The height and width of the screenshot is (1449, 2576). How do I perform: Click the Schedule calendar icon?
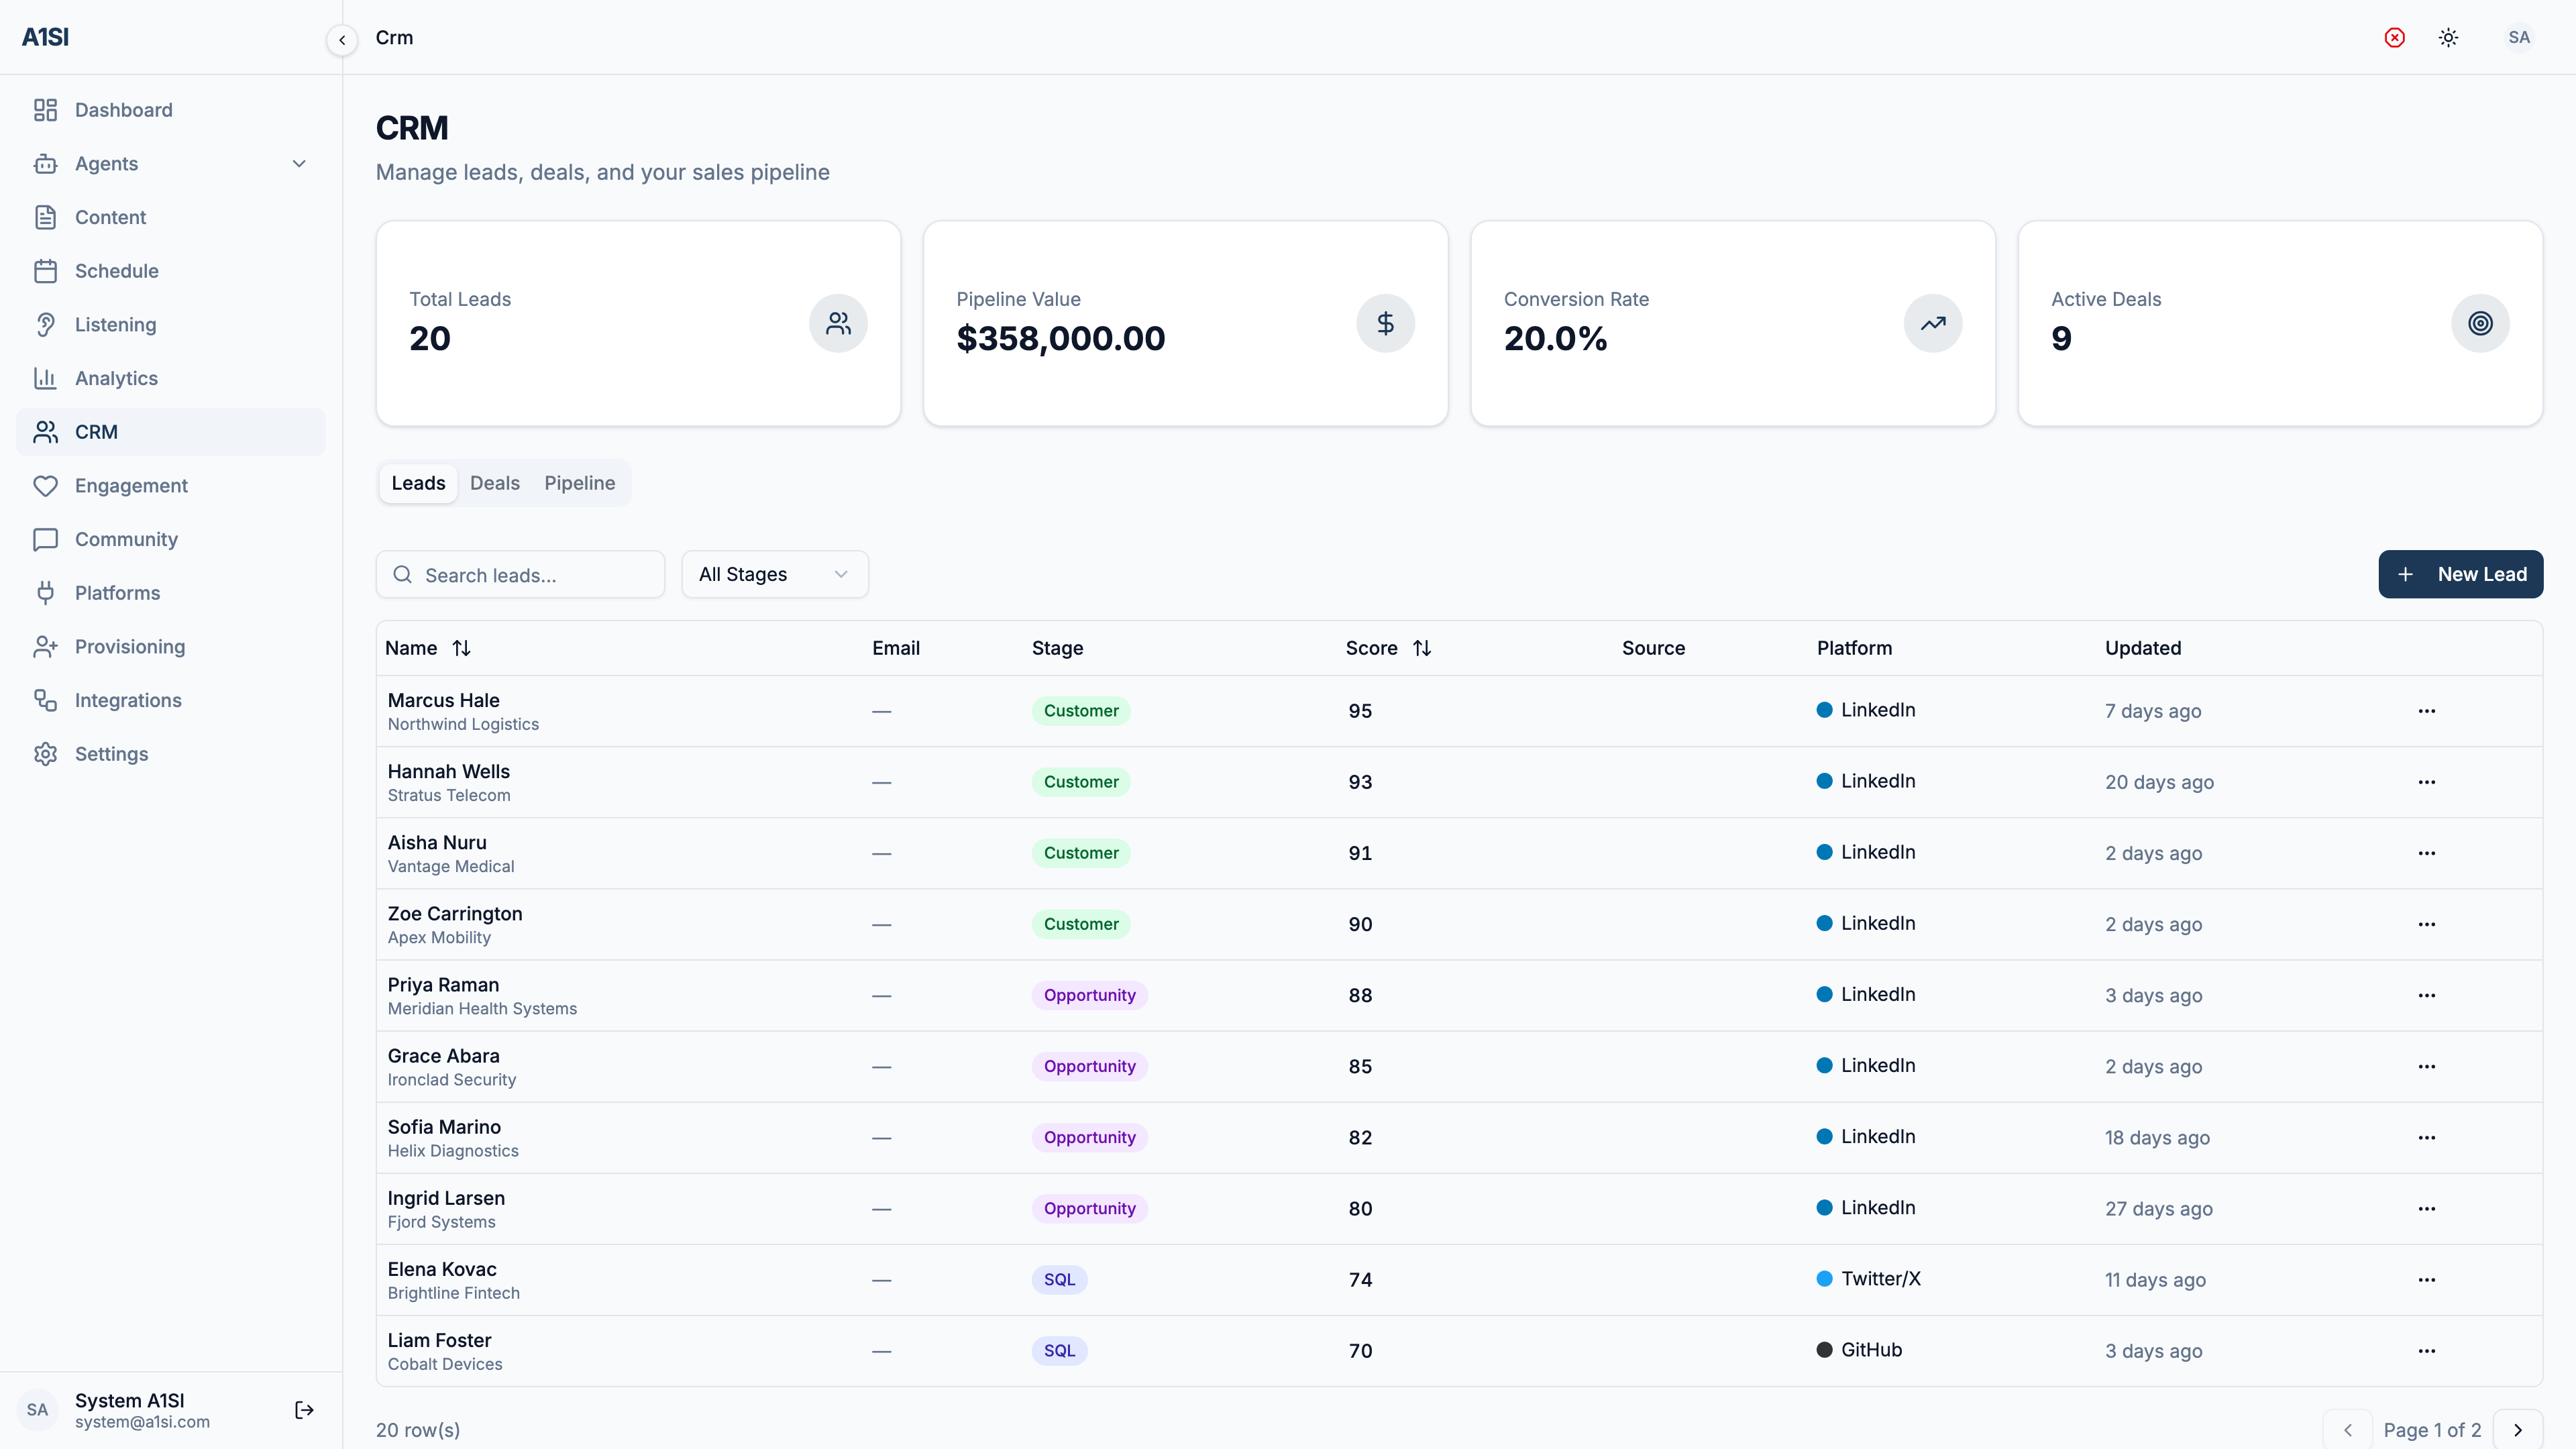45,271
